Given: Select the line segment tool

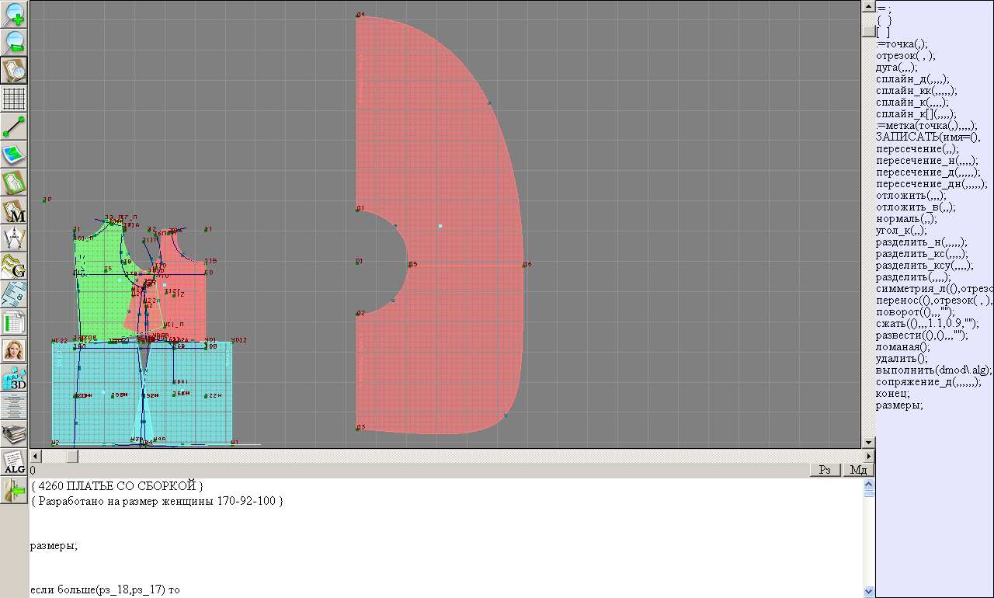Looking at the screenshot, I should [14, 127].
